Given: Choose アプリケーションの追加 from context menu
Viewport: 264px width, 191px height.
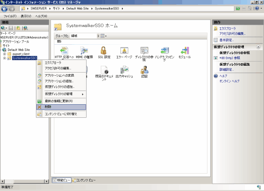Looking at the screenshot, I should pyautogui.click(x=61, y=81).
